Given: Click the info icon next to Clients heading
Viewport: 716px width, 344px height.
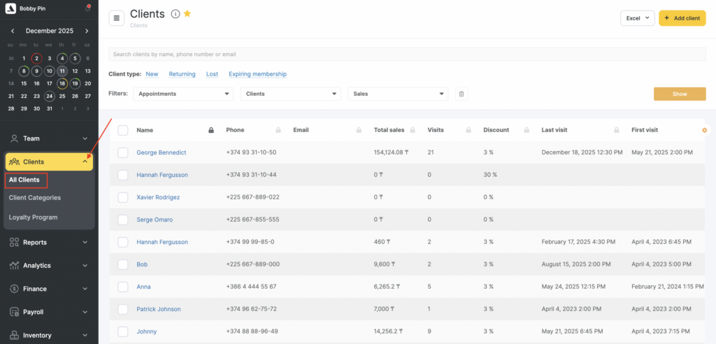Looking at the screenshot, I should 175,15.
